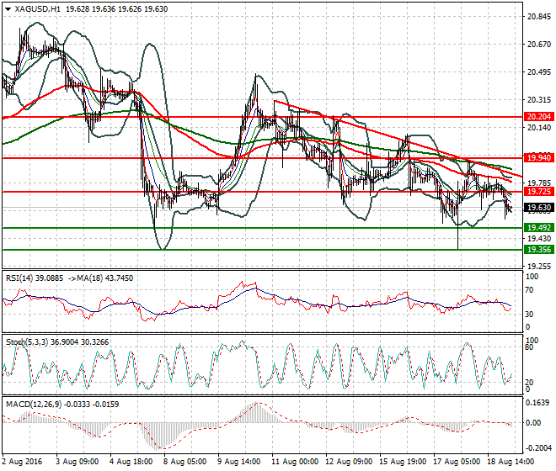The height and width of the screenshot is (471, 556).
Task: Click the 20.495 price scale value
Action: point(539,72)
